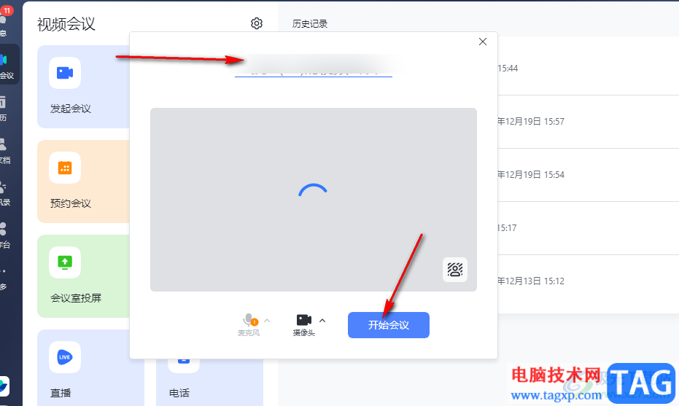Viewport: 679px width, 406px height.
Task: Click the video preview area
Action: pos(314,200)
